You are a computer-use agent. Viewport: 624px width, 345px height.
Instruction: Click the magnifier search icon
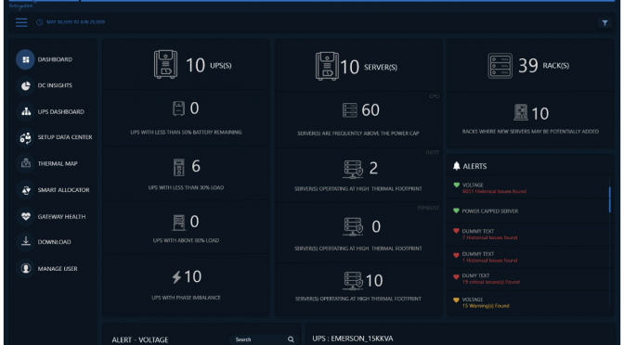tap(291, 339)
